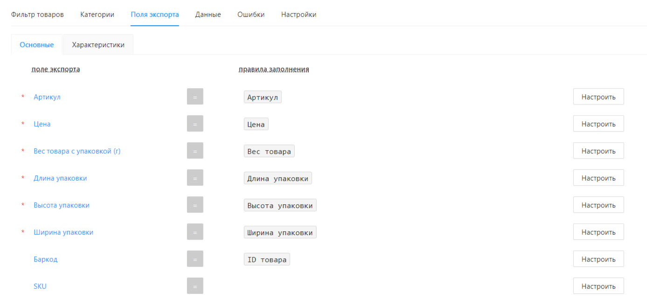Viewport: 647px width, 298px height.
Task: Open the Ошибки tab
Action: coord(251,14)
